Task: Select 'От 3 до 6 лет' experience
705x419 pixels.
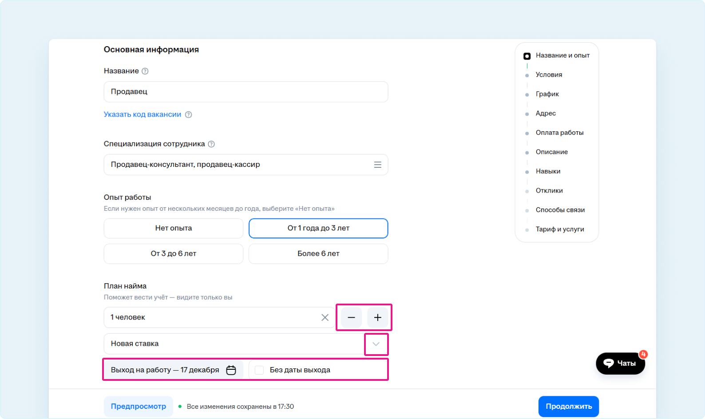Action: 173,253
